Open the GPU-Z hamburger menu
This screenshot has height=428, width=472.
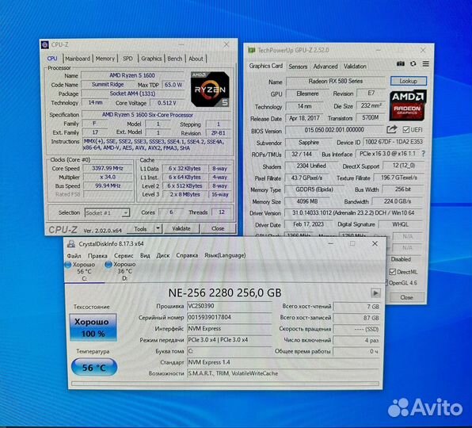(425, 64)
